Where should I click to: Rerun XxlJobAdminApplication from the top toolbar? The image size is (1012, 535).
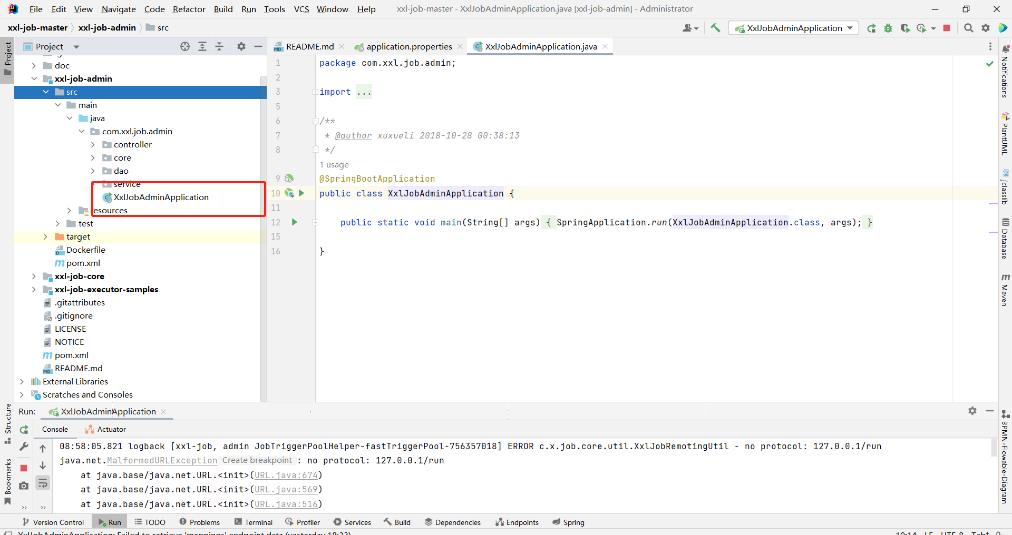(872, 28)
